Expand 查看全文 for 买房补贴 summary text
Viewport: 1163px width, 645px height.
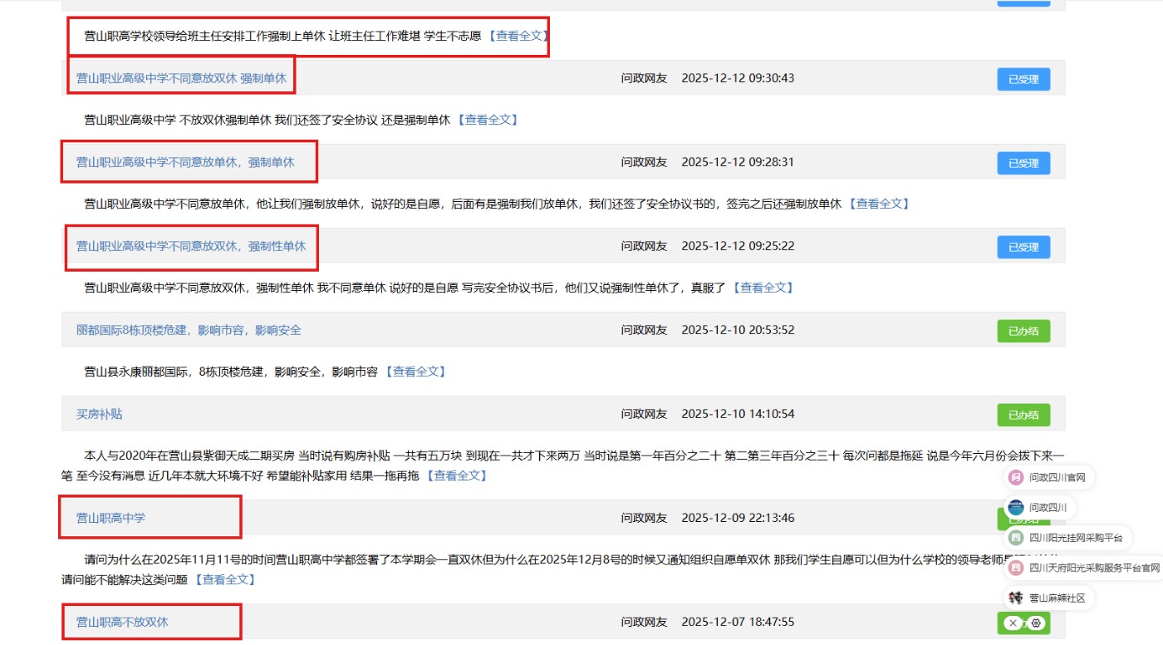456,475
